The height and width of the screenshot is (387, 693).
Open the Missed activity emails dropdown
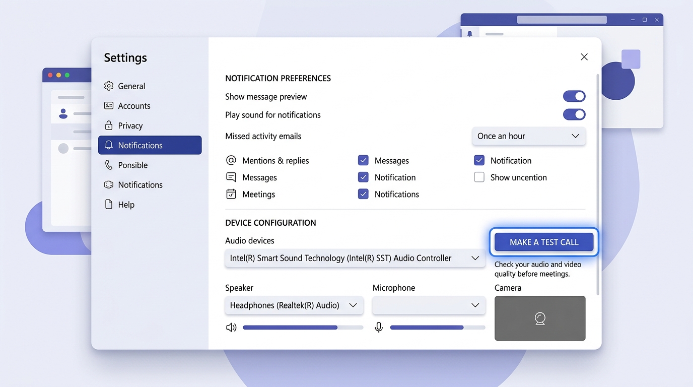(528, 136)
